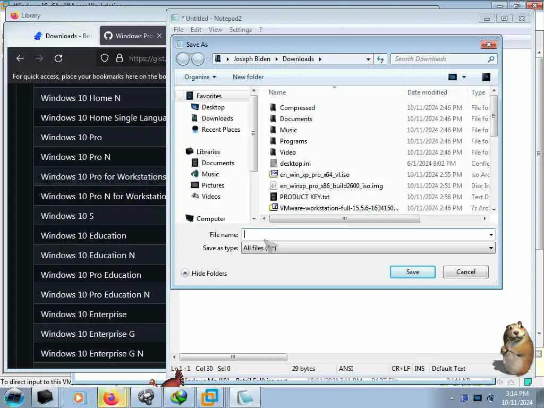Click the Cancel button in Save As dialog
Image resolution: width=544 pixels, height=408 pixels.
tap(465, 272)
